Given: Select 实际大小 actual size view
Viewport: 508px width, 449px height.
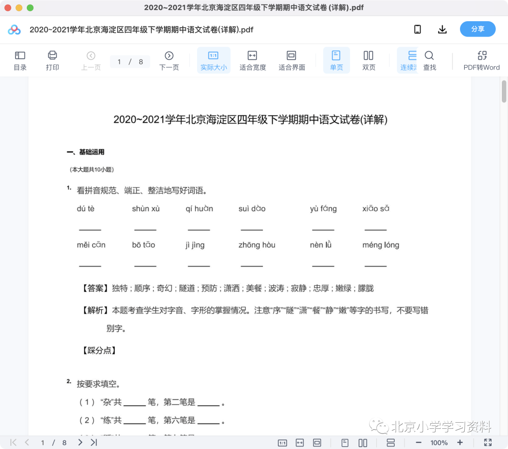Looking at the screenshot, I should point(214,61).
